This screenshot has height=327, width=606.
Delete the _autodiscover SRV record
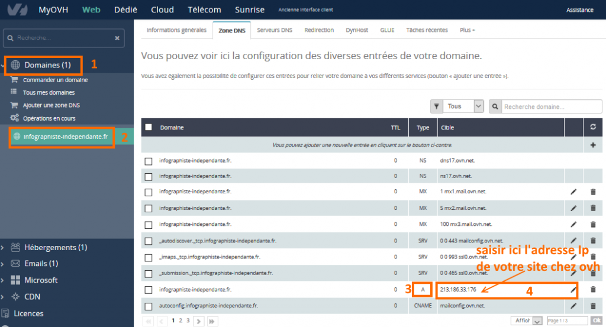(x=593, y=241)
